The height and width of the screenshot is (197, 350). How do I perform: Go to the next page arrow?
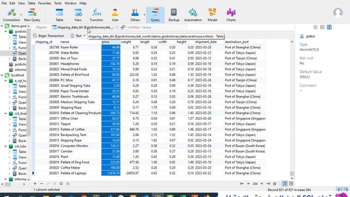(x=261, y=184)
